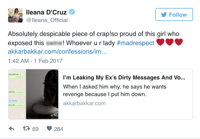Viewport: 200px width, 139px height.
Task: Click the first red heart emoji
Action: [x=160, y=42]
